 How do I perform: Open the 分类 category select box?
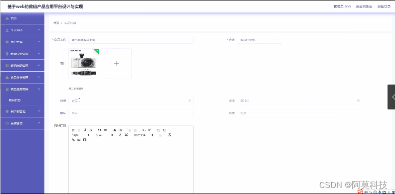pos(259,40)
